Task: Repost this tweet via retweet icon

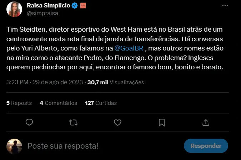Action: point(74,122)
